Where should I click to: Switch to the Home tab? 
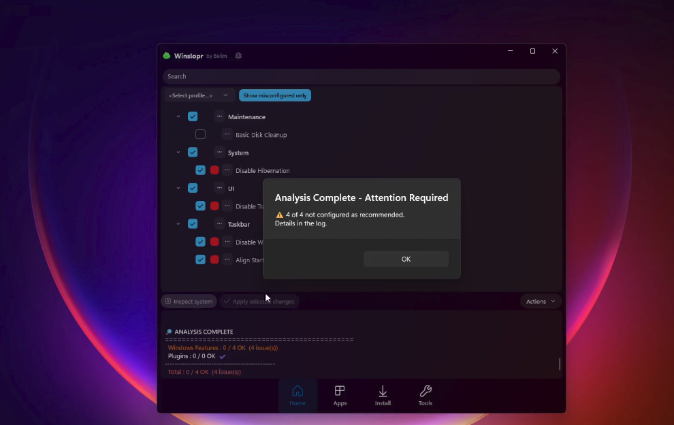click(x=298, y=395)
